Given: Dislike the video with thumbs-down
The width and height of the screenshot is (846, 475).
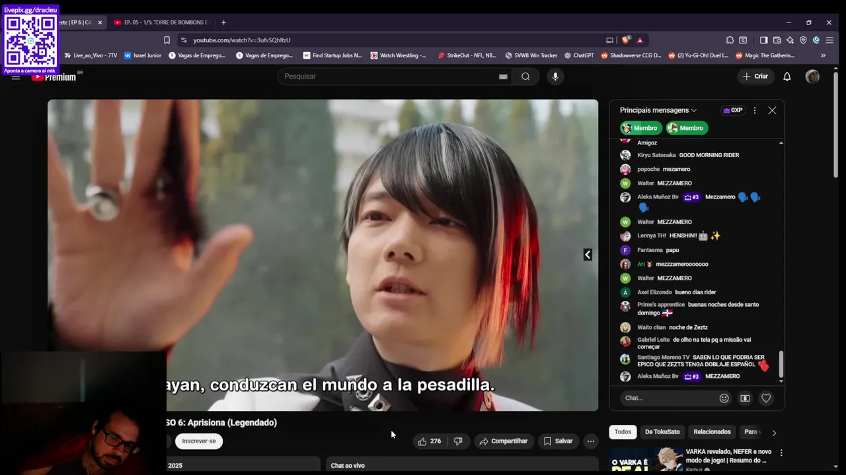Looking at the screenshot, I should 458,441.
